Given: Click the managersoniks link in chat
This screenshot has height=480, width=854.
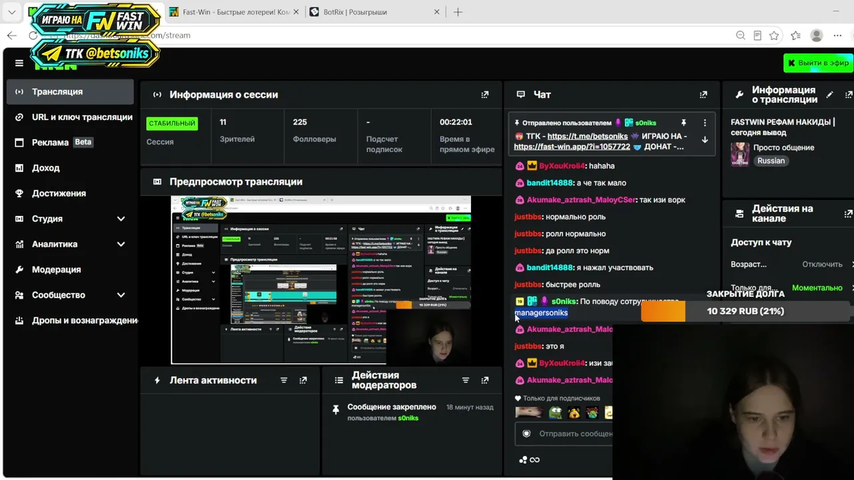Looking at the screenshot, I should click(541, 313).
